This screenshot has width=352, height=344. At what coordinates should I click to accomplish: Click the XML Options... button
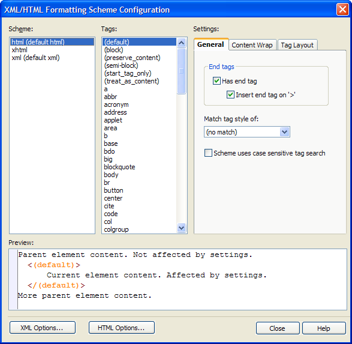pyautogui.click(x=42, y=328)
